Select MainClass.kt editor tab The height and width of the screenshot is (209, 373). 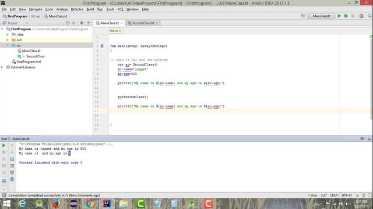click(109, 23)
